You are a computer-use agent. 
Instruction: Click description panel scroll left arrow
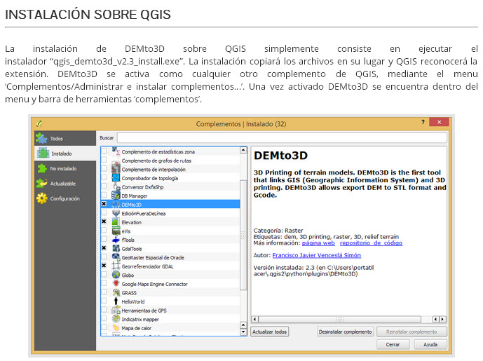point(254,319)
